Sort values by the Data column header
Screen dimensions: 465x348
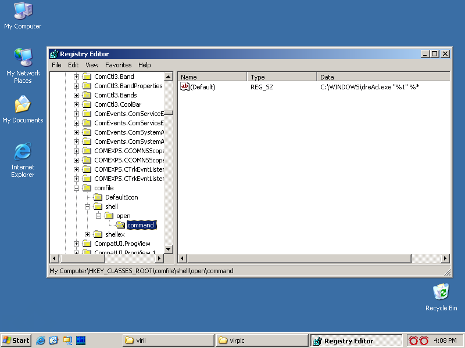pos(383,77)
